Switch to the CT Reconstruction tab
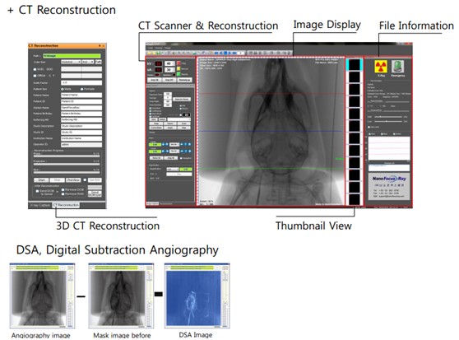The height and width of the screenshot is (340, 459). pyautogui.click(x=66, y=205)
